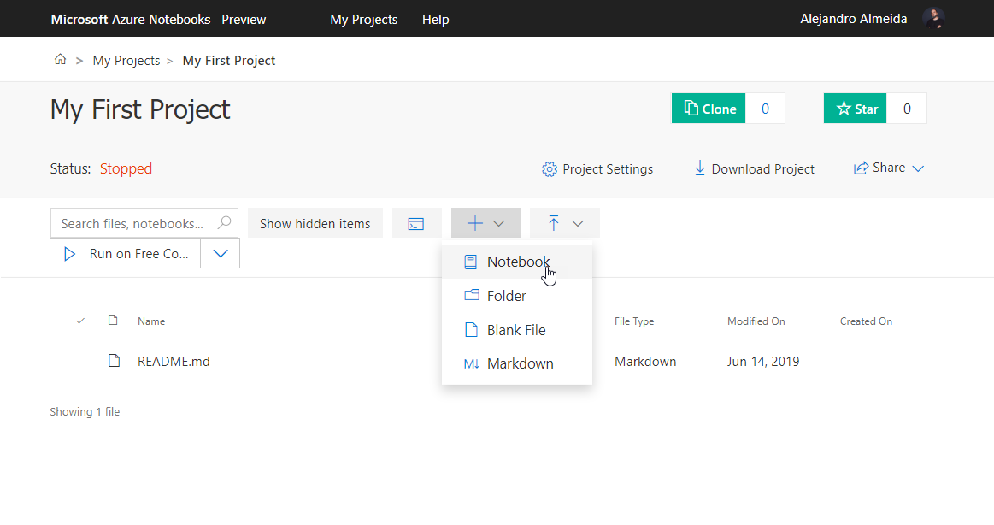Click the Download Project link
The image size is (994, 525).
(755, 168)
